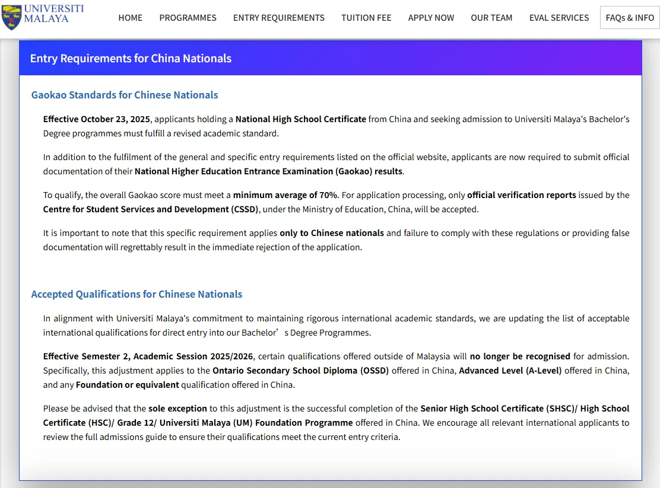Go to the HOME page
660x488 pixels.
click(x=130, y=18)
